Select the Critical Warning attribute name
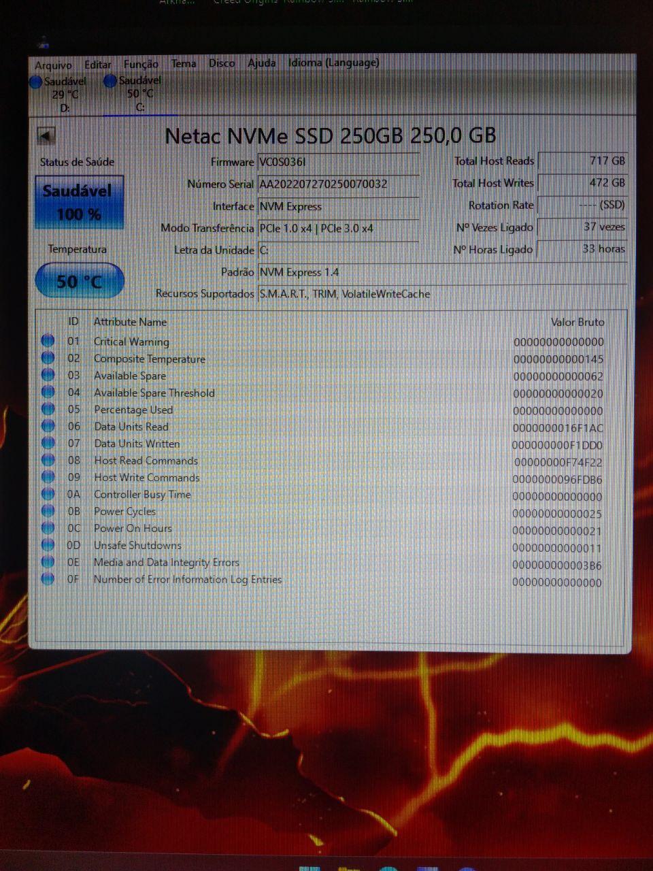 click(x=131, y=342)
